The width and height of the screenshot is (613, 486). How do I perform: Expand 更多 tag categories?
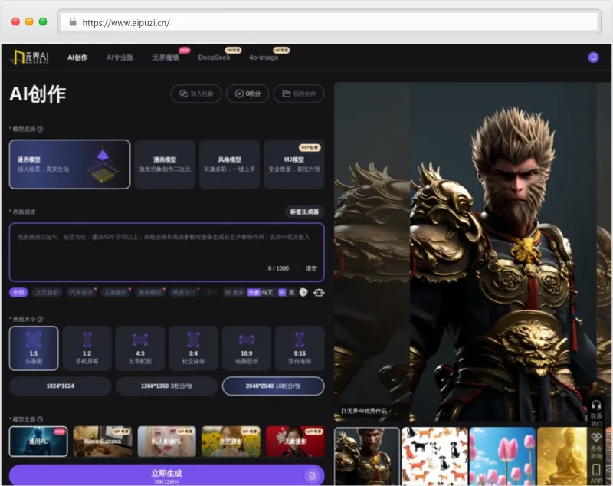(234, 292)
